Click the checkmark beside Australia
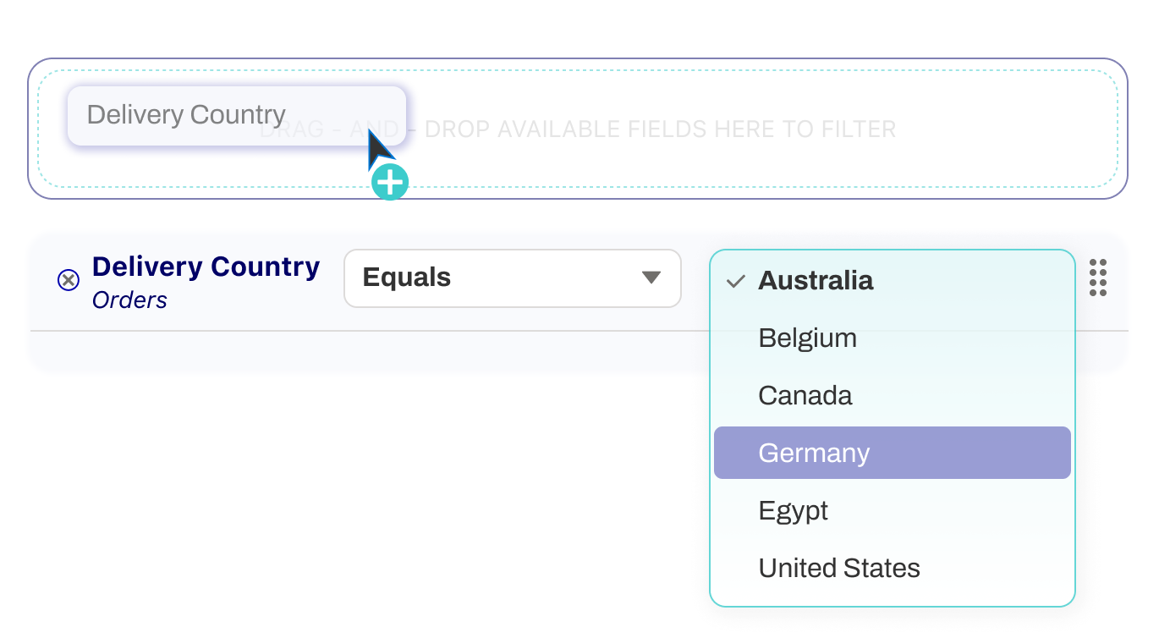 (x=736, y=282)
